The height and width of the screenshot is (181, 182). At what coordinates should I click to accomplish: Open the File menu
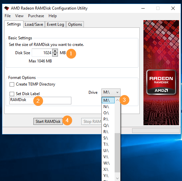pos(8,16)
